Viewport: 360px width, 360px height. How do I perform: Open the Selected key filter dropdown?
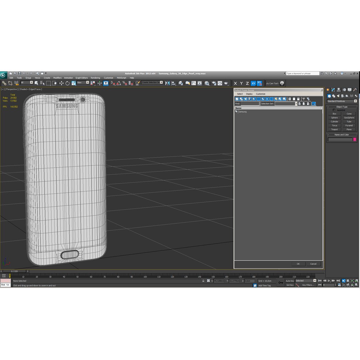point(306,281)
